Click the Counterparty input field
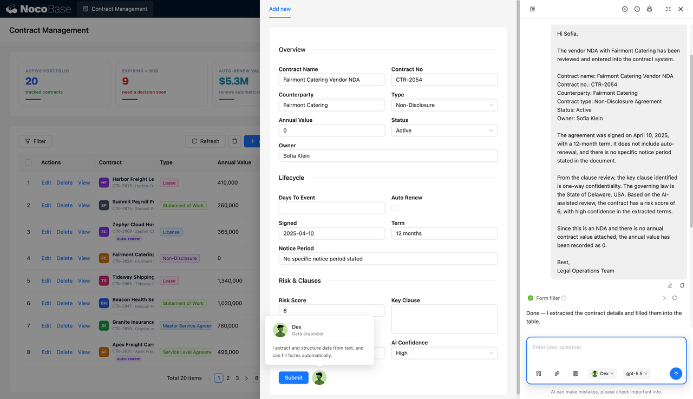This screenshot has height=399, width=693. [x=332, y=105]
